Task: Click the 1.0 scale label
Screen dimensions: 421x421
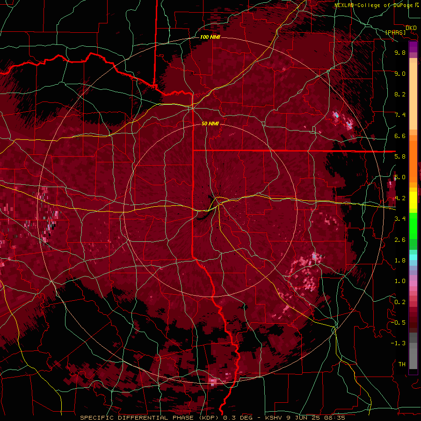Action: tap(400, 281)
